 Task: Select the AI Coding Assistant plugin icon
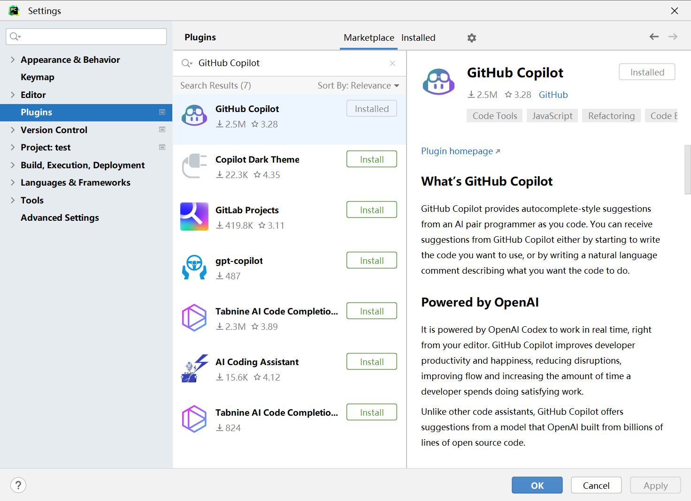pos(194,368)
